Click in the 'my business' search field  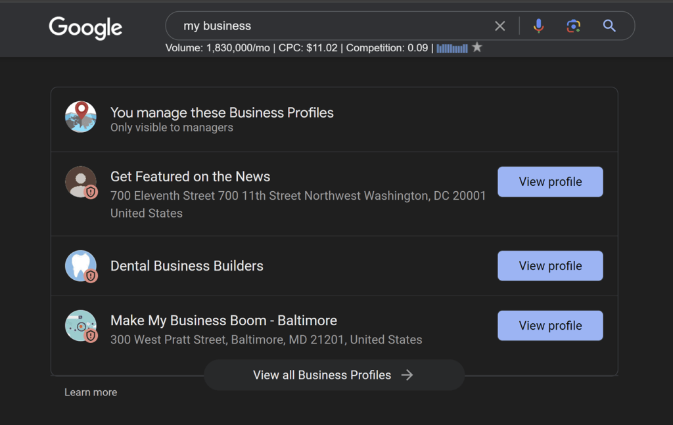click(329, 26)
